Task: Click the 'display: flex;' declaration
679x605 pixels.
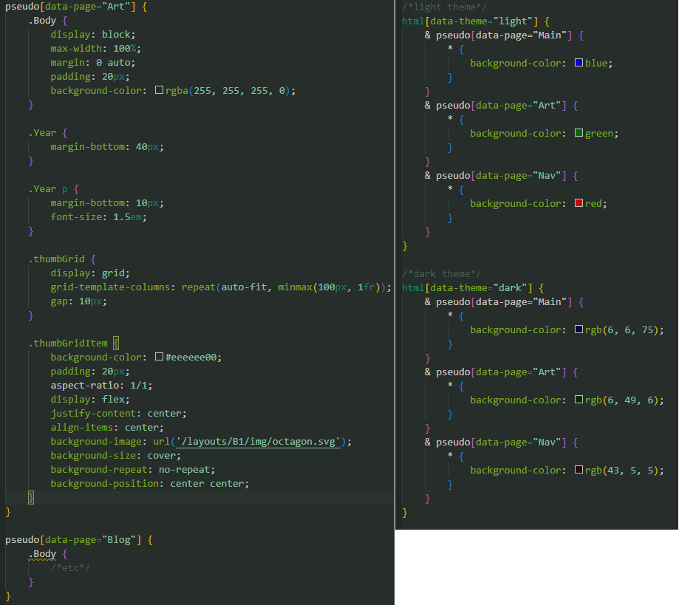Action: [90, 400]
